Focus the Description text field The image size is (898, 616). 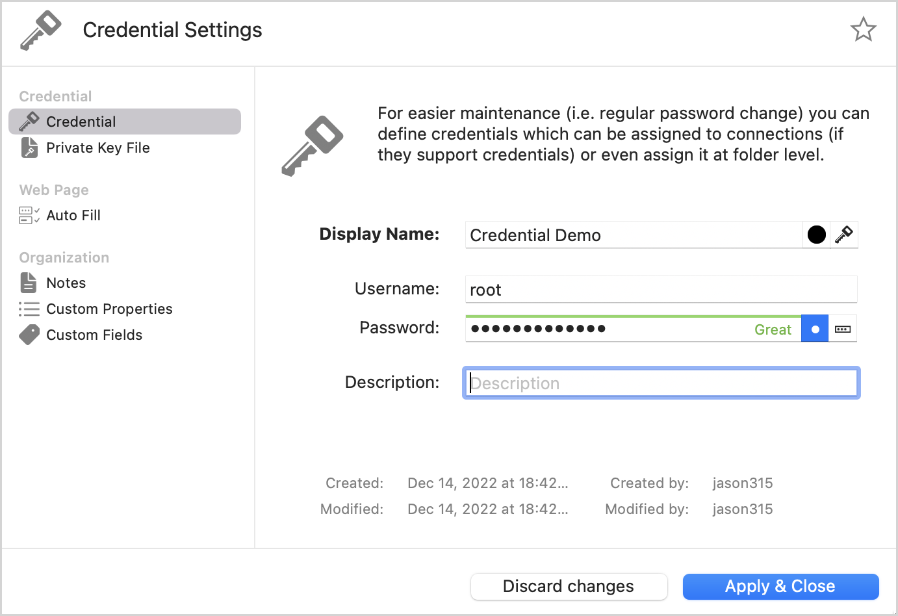tap(661, 383)
